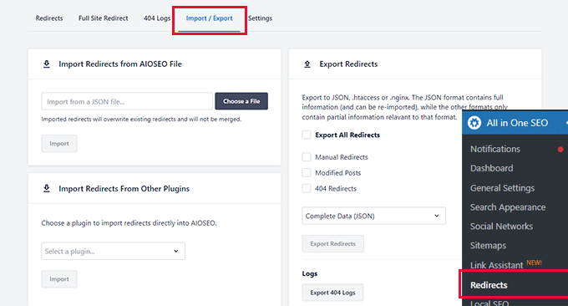
Task: Enable the Manual Redirects checkbox
Action: pos(307,157)
